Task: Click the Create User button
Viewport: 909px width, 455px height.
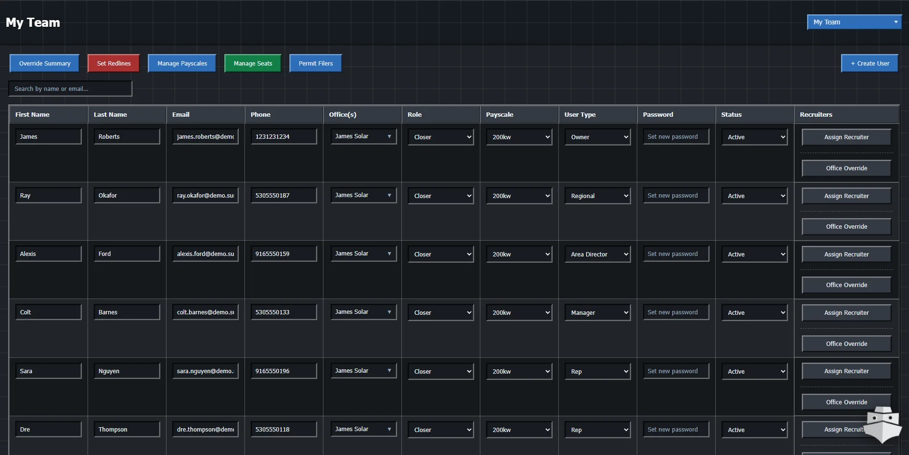Action: point(869,63)
